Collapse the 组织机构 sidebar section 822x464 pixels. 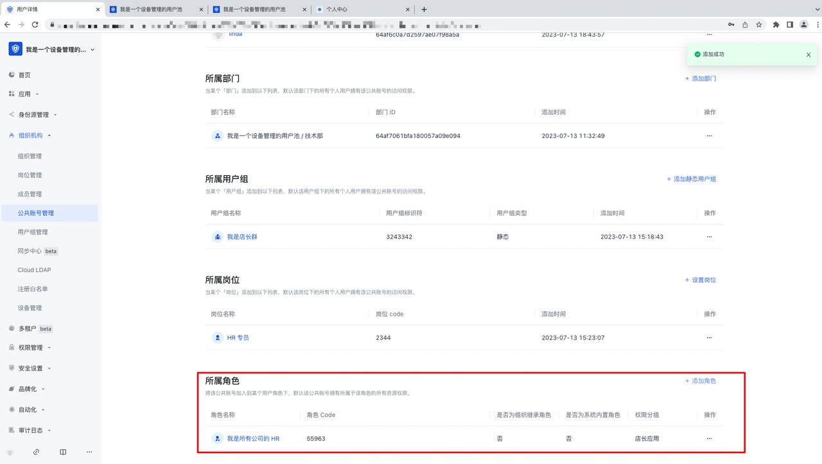click(31, 135)
